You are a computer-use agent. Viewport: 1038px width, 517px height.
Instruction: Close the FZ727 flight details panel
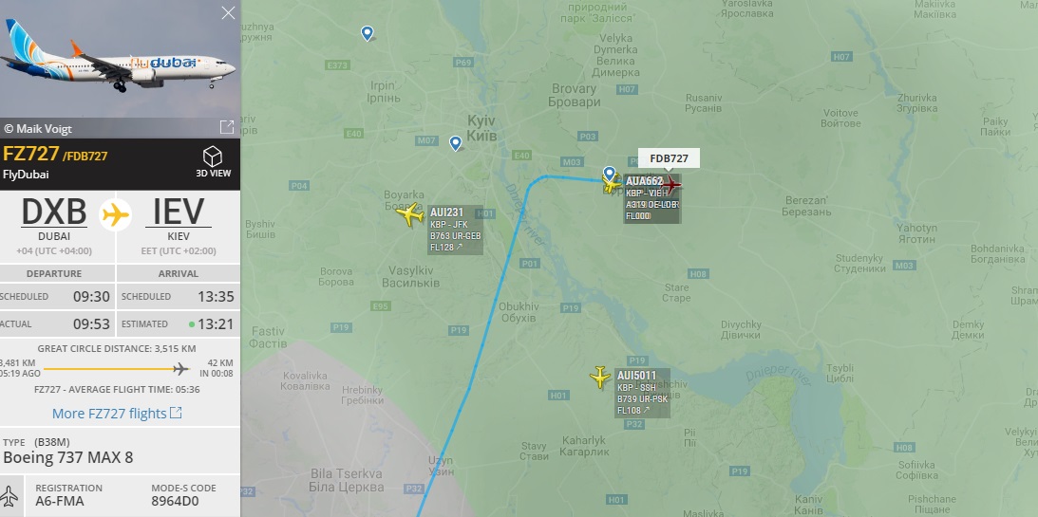228,12
